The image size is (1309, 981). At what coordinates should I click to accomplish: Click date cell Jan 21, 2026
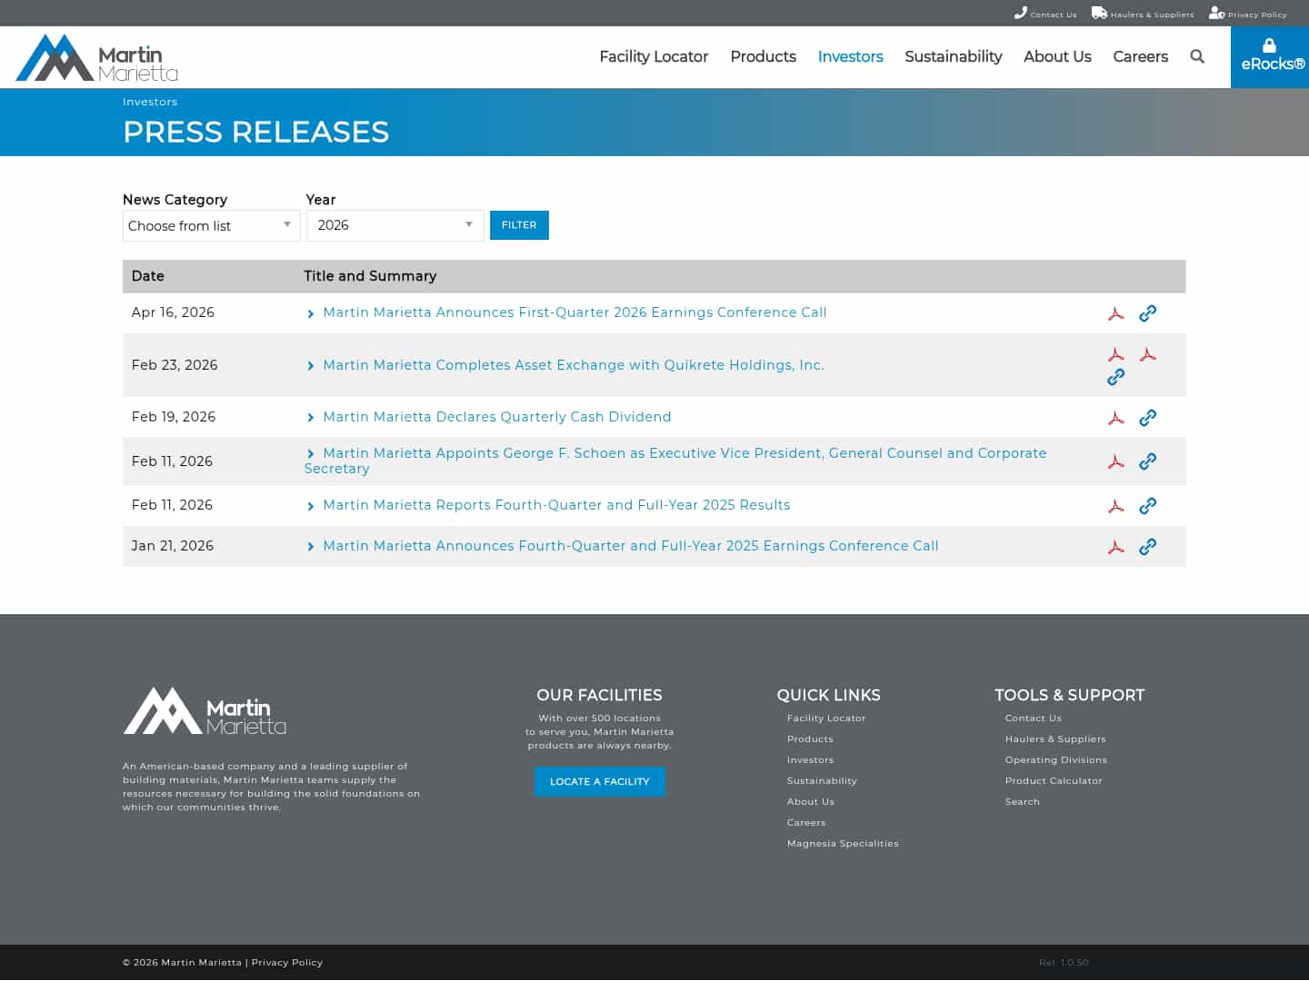click(173, 546)
